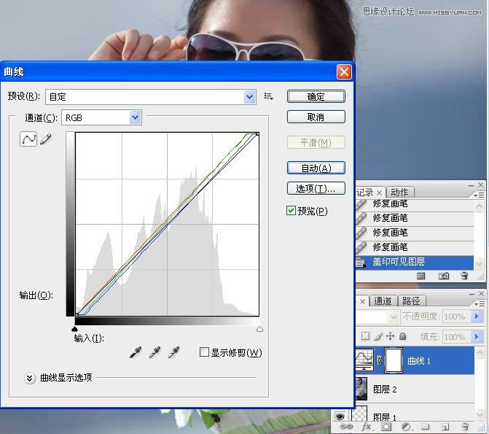Toggle the 预览 preview checkbox
The width and height of the screenshot is (489, 434).
[x=292, y=211]
